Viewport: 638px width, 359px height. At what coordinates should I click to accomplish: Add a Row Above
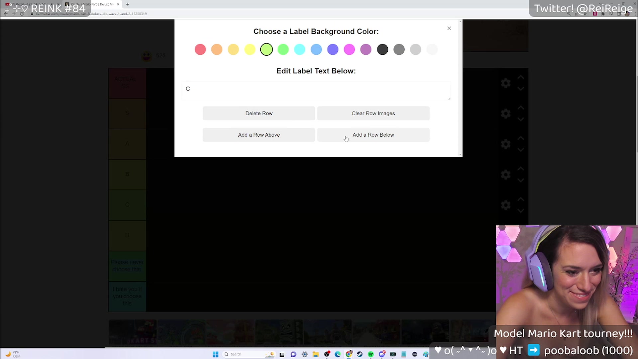(x=259, y=135)
